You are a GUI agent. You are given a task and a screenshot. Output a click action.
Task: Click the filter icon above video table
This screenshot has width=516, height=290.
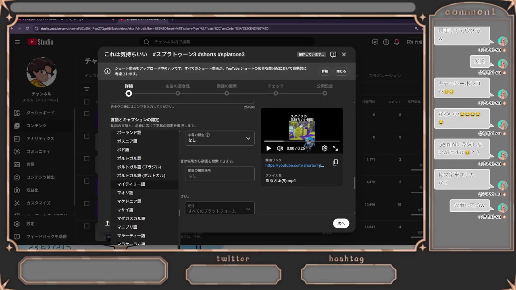click(x=87, y=89)
